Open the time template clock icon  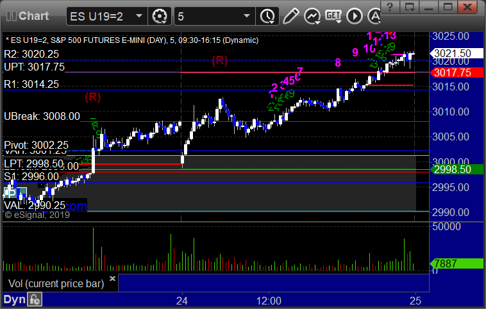267,16
